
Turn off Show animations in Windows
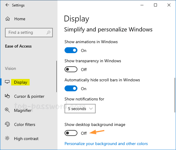[71, 50]
